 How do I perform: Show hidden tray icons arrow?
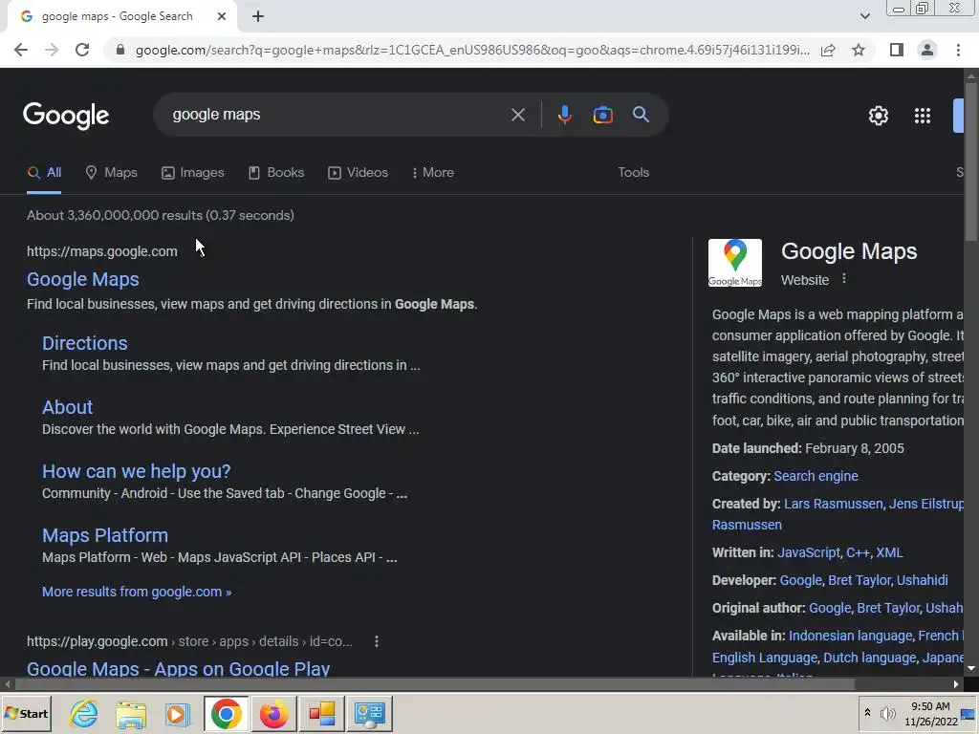[867, 712]
